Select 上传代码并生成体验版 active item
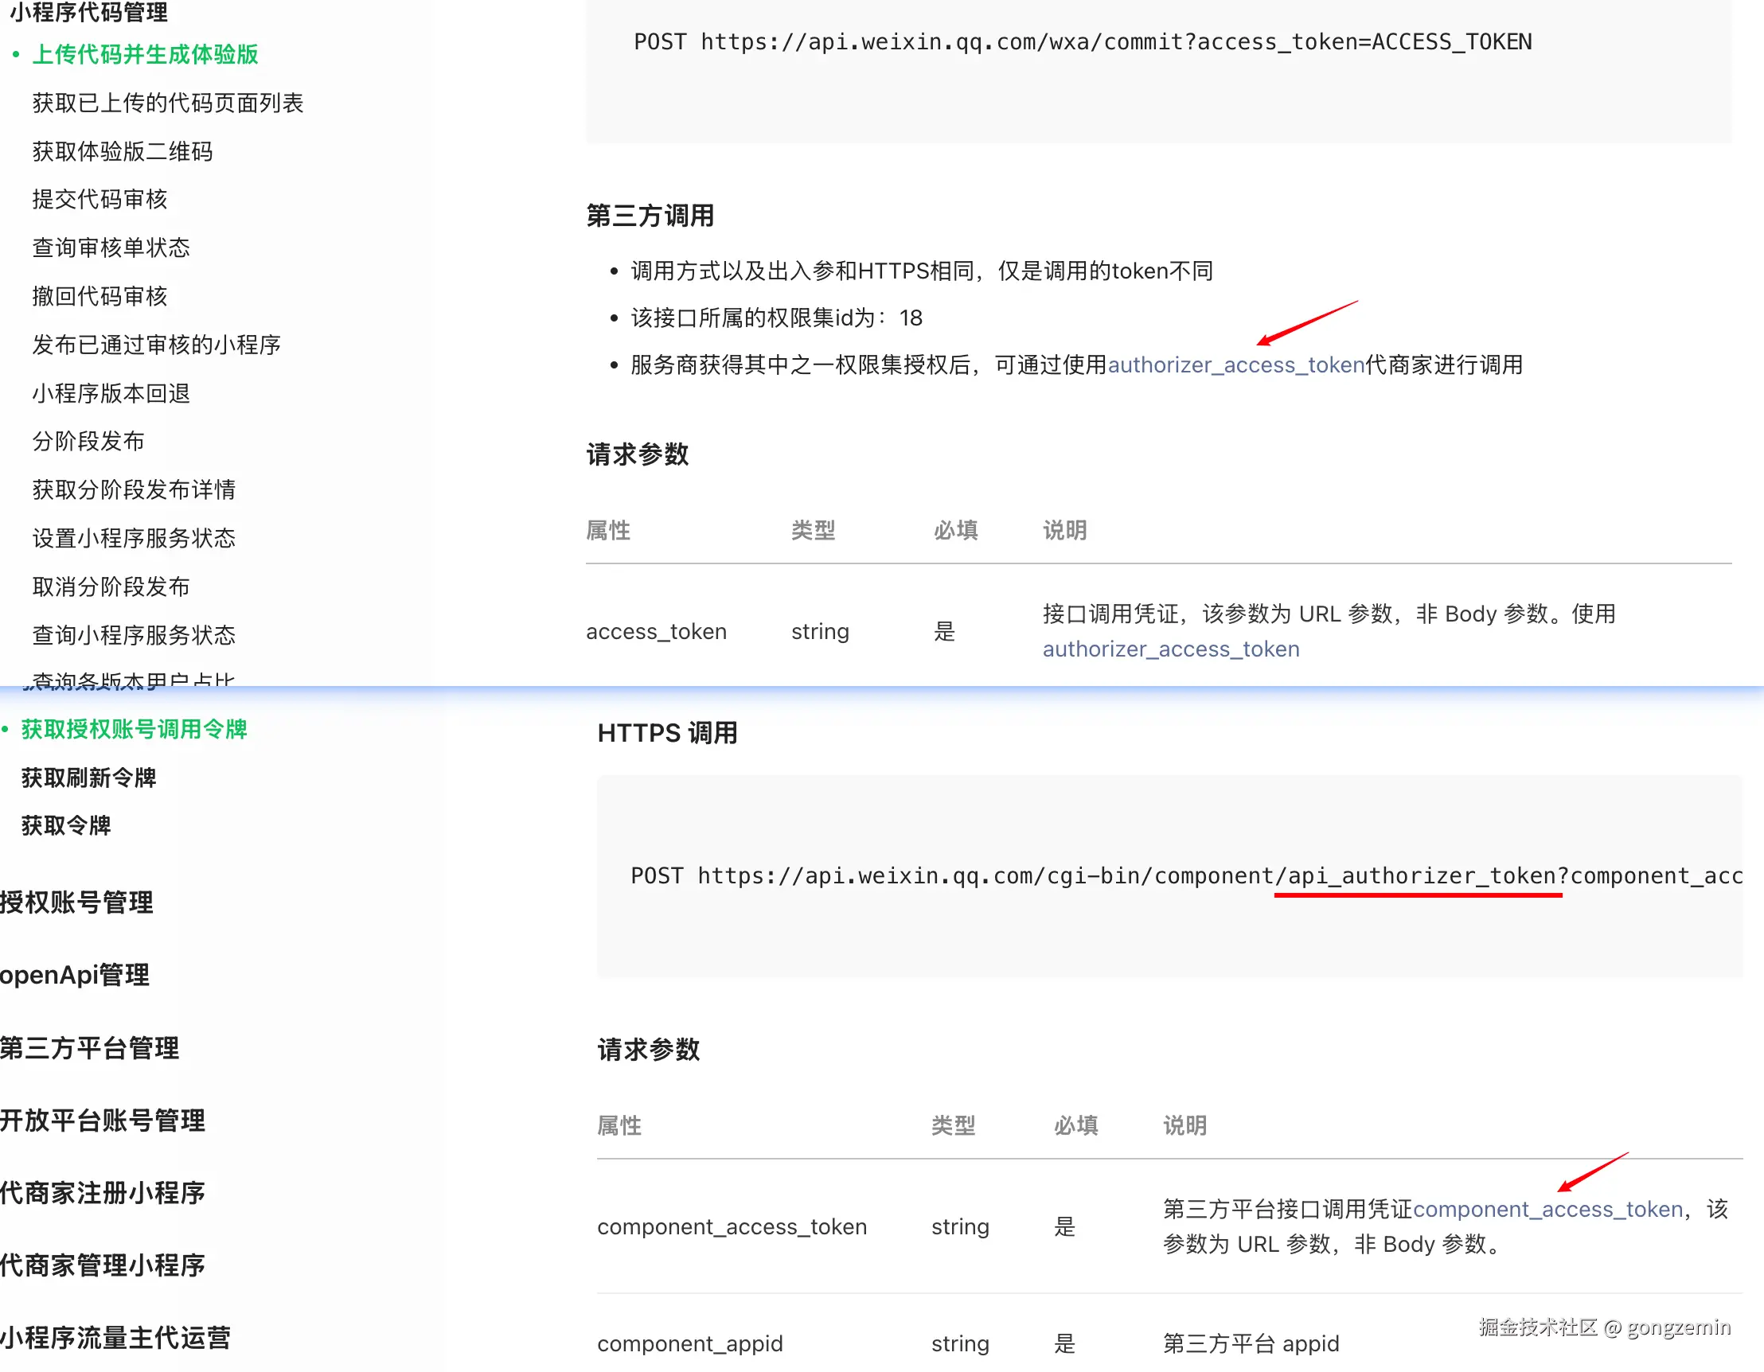Screen dimensions: 1764x1372 point(145,54)
